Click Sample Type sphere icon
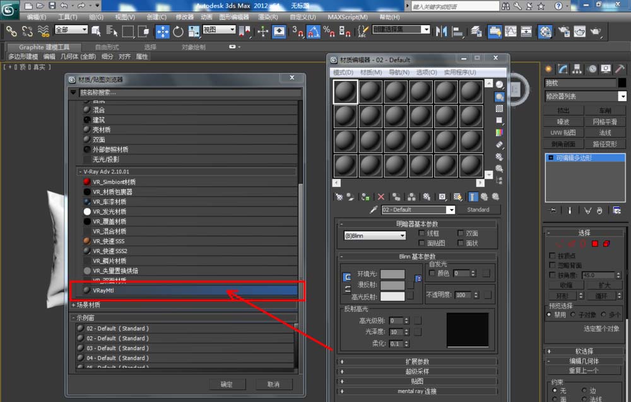Screen dimensions: 631x402 pos(499,85)
